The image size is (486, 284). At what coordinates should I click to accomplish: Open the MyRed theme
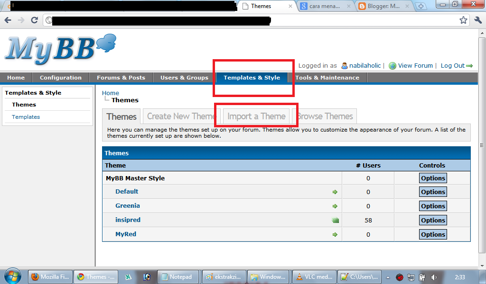point(125,234)
